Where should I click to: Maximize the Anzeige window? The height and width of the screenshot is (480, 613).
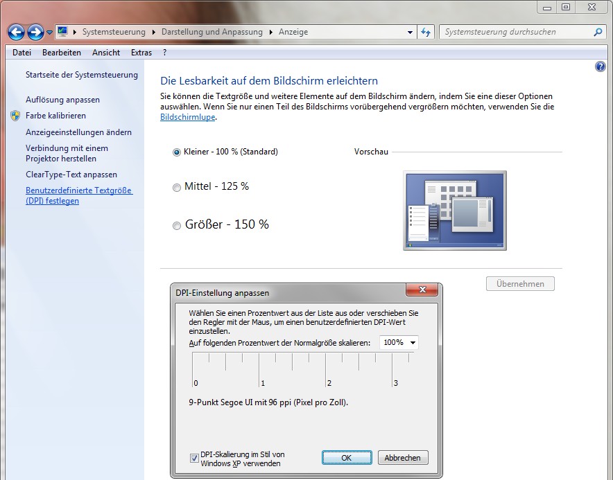point(566,7)
